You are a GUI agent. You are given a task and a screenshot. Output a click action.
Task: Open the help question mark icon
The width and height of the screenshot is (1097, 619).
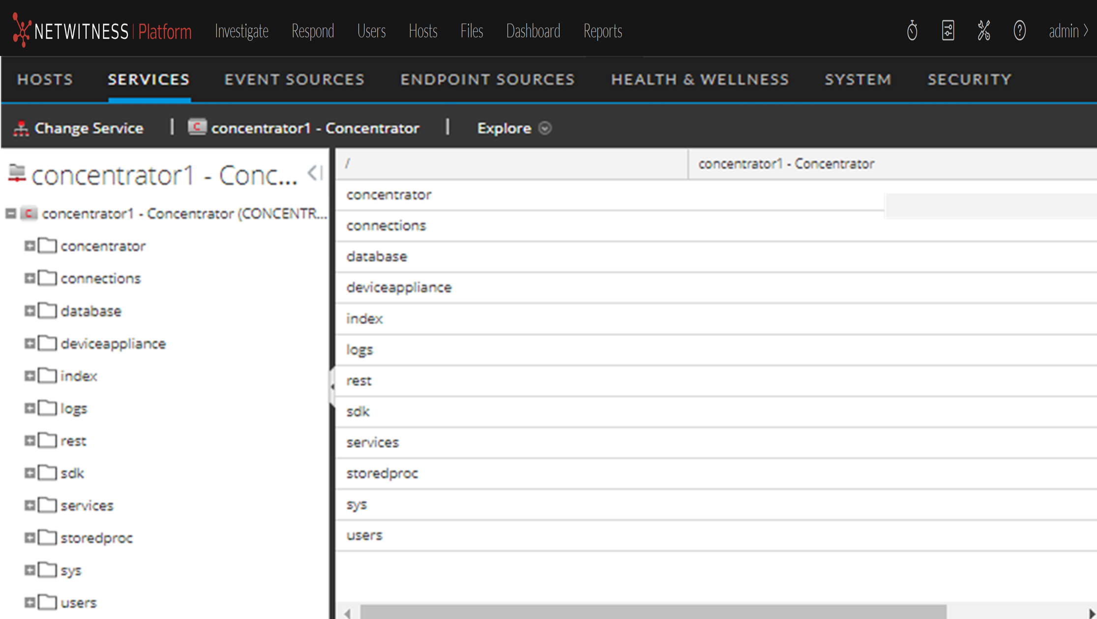pos(1019,31)
